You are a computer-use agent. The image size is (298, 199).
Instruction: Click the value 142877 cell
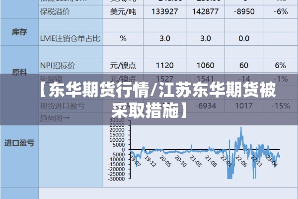[x=205, y=11]
